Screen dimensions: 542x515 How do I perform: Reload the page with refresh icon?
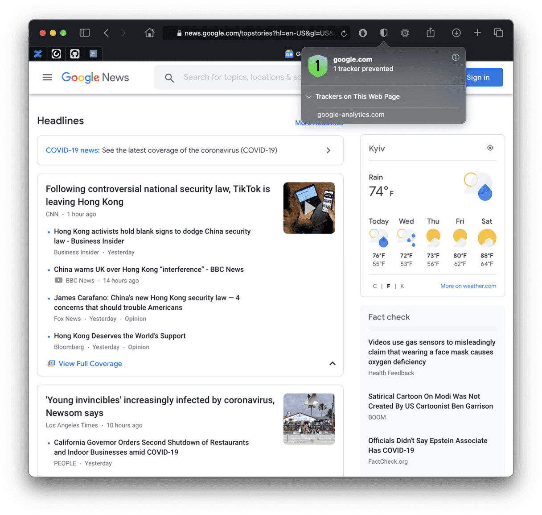click(344, 33)
